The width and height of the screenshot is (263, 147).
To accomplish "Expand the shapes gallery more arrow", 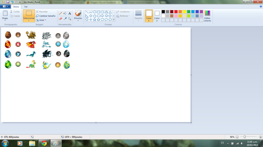I will click(x=114, y=20).
